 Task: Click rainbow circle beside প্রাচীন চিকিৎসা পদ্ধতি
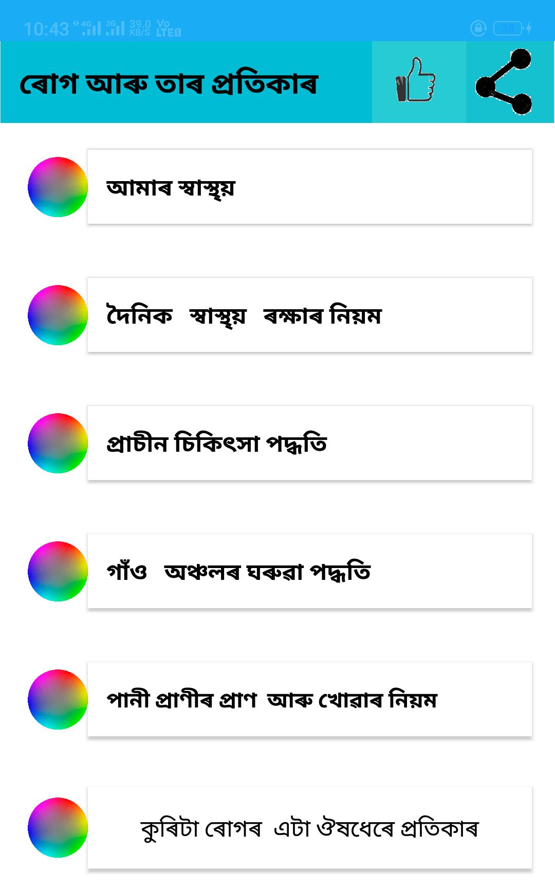58,443
